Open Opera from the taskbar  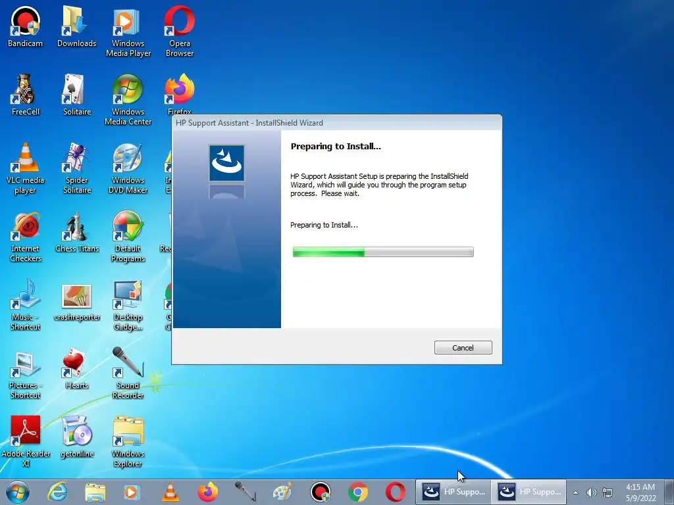395,492
